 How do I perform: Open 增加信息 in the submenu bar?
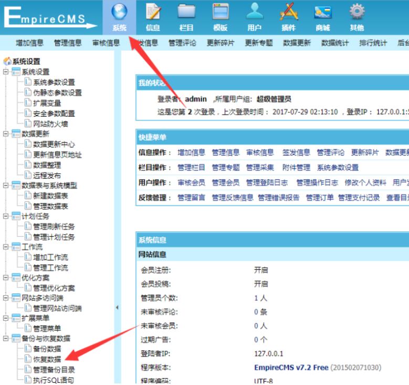click(29, 43)
